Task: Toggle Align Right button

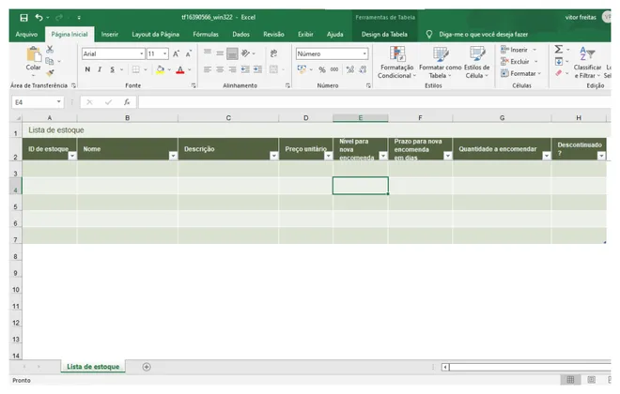Action: [233, 69]
